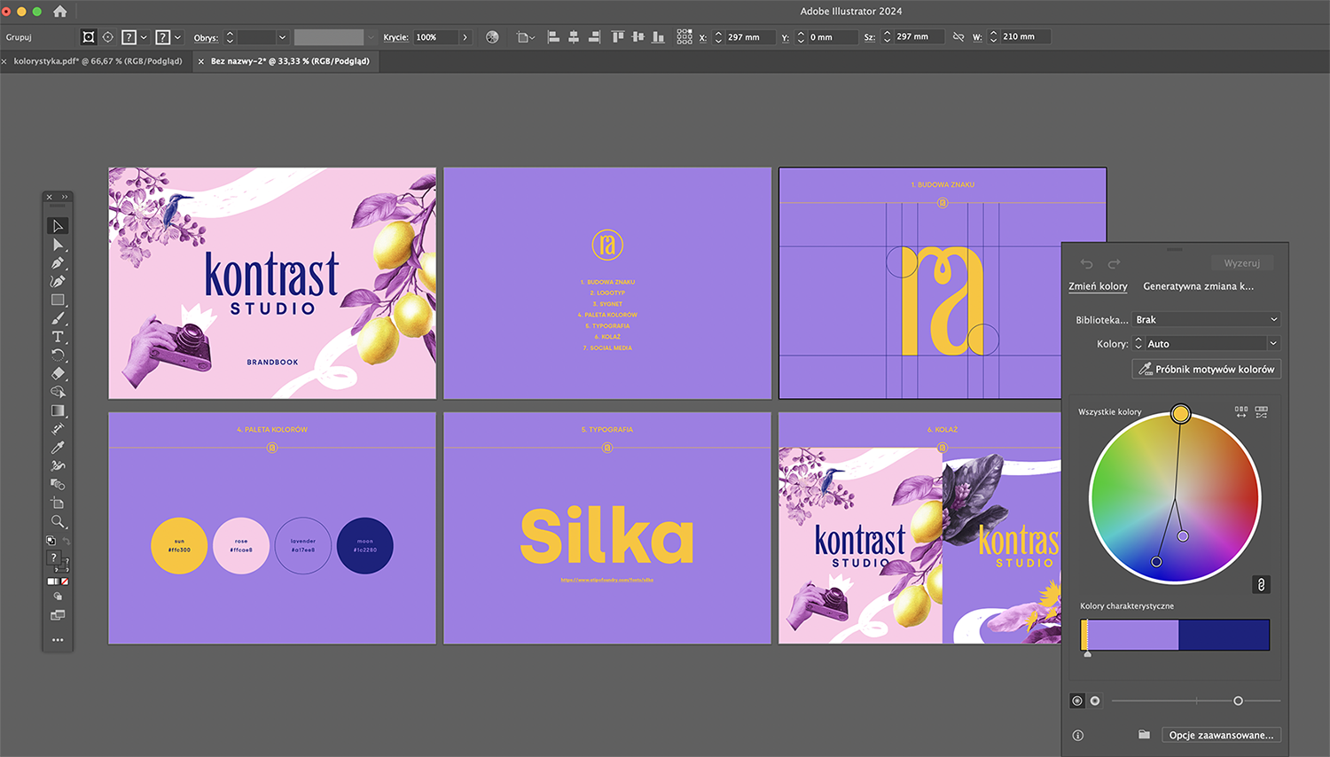Select the Pen tool
The width and height of the screenshot is (1330, 757).
(x=58, y=263)
